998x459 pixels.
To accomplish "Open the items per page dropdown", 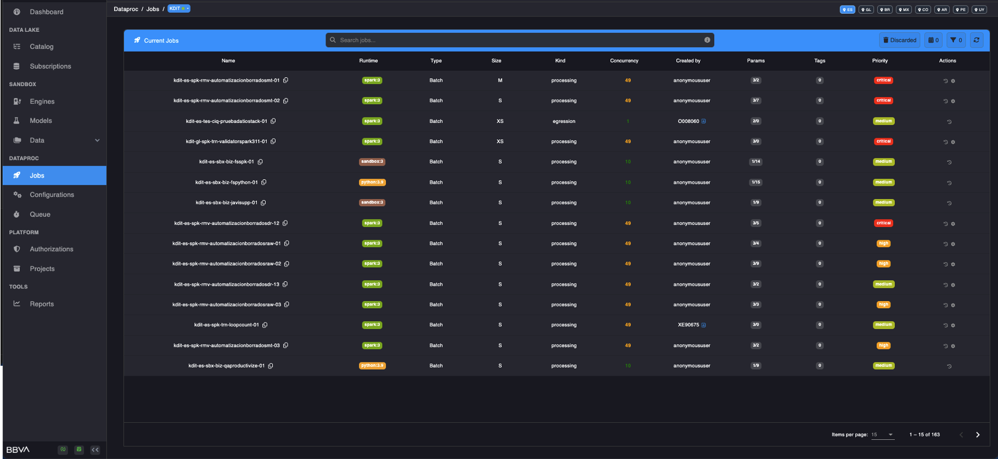I will pos(883,435).
